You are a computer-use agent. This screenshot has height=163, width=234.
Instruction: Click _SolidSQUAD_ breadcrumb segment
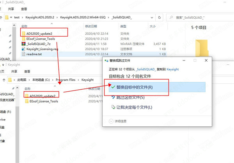(x=122, y=17)
